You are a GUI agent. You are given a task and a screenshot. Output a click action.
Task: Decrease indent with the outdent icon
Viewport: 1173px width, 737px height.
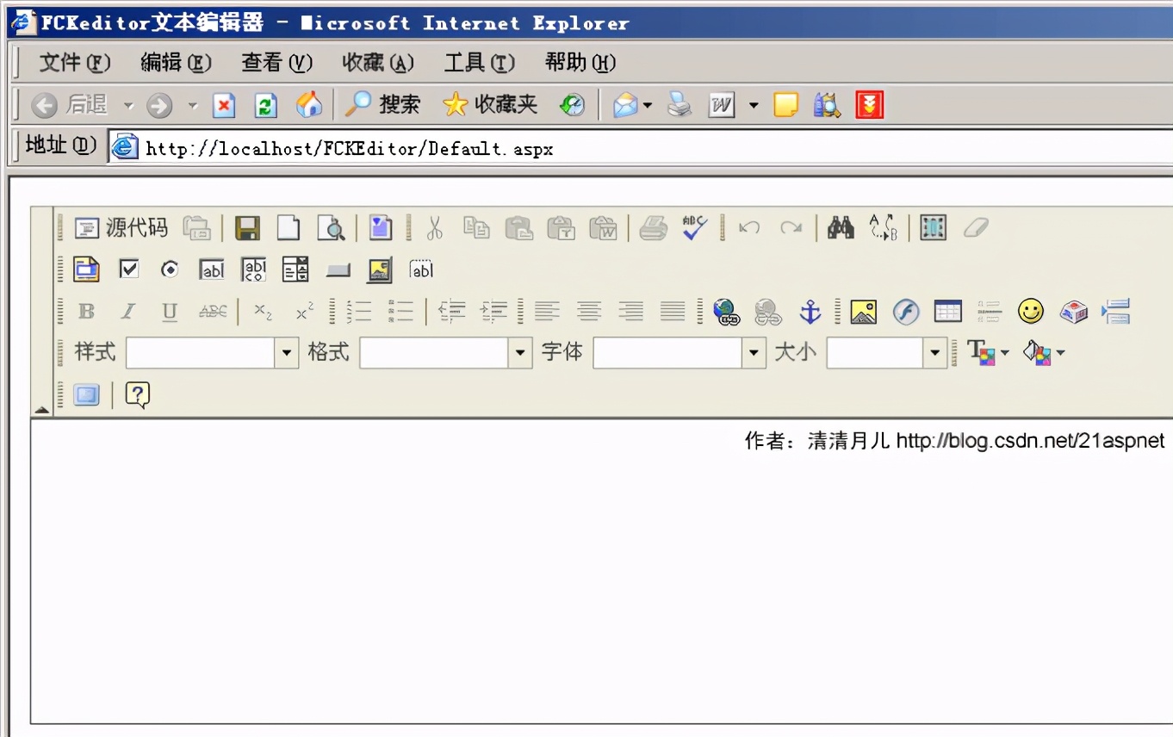tap(452, 312)
